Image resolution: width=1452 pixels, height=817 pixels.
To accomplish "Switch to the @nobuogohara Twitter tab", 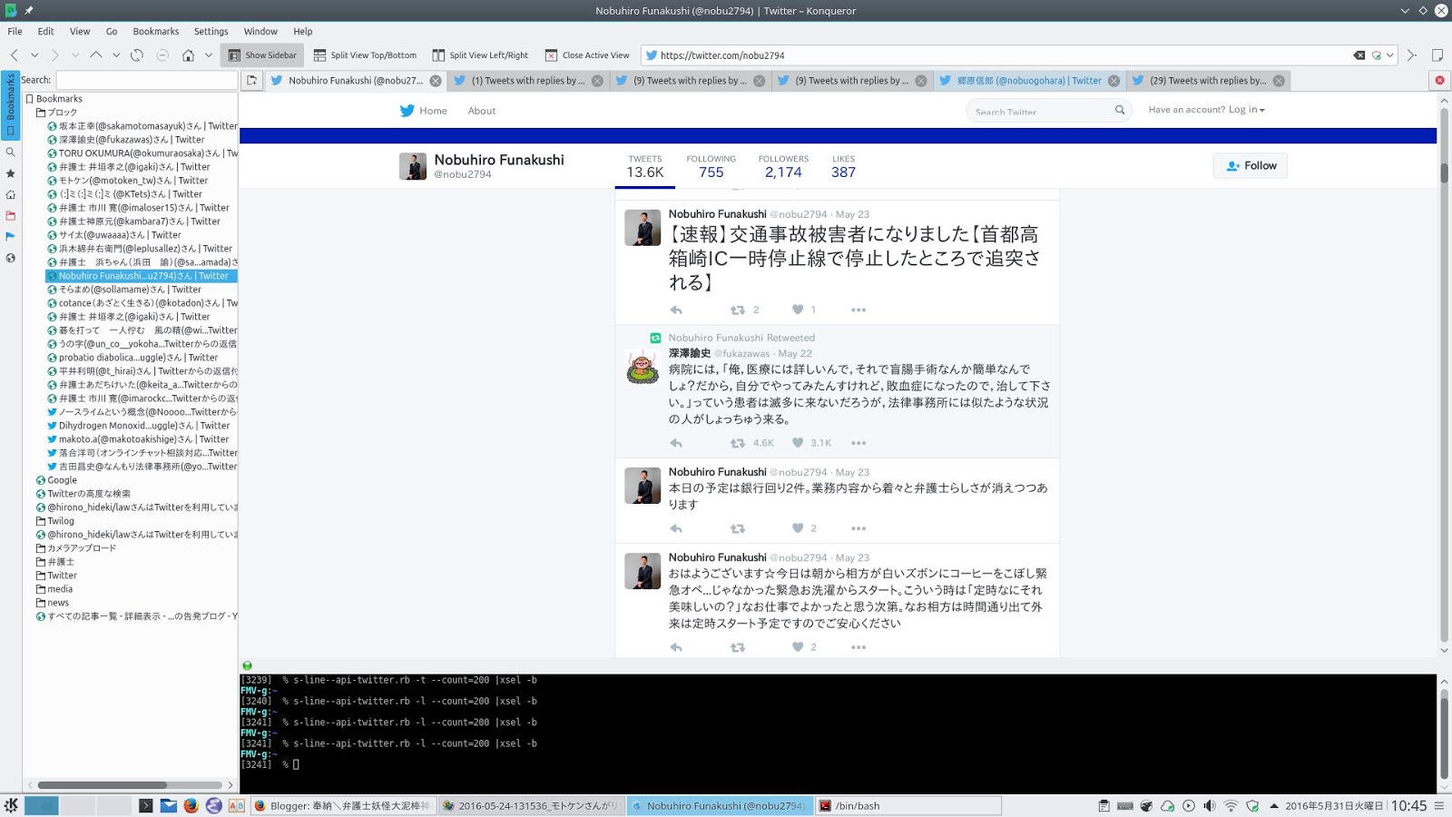I will pos(1029,80).
